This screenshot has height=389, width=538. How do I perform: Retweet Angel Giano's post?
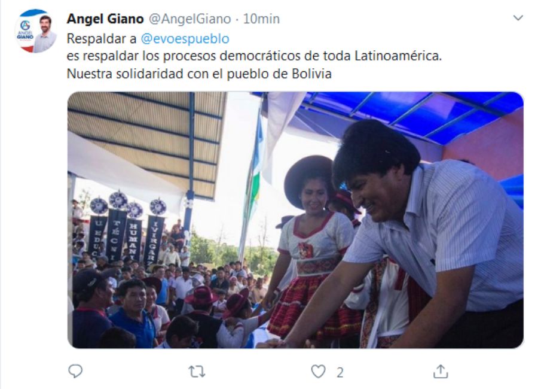click(x=197, y=372)
